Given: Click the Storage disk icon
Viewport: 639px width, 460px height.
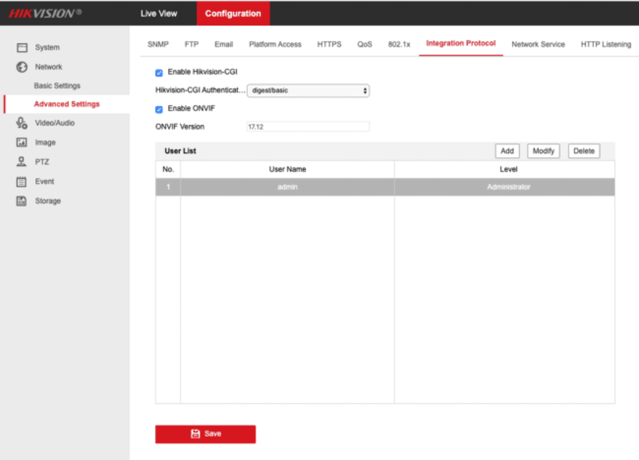Looking at the screenshot, I should tap(22, 201).
